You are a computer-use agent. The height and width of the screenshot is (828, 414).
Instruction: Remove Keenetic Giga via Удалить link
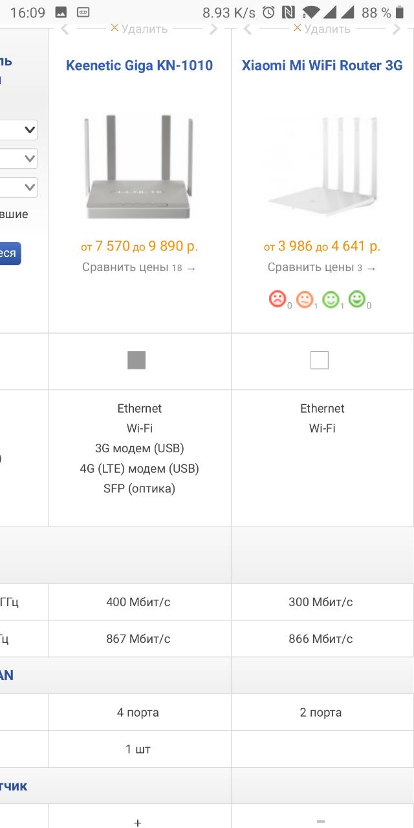(x=139, y=28)
